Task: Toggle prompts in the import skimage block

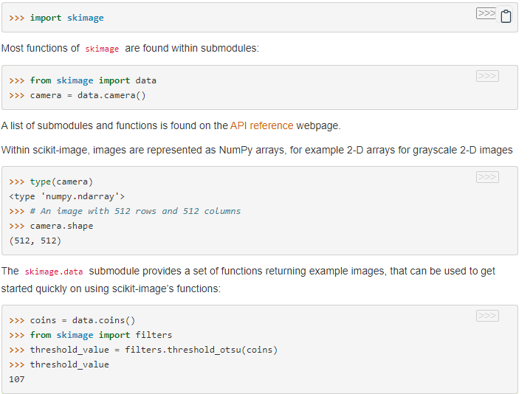Action: [x=486, y=13]
